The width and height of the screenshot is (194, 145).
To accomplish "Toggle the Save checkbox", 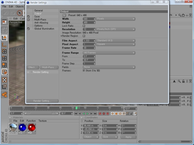I will coord(28,17).
